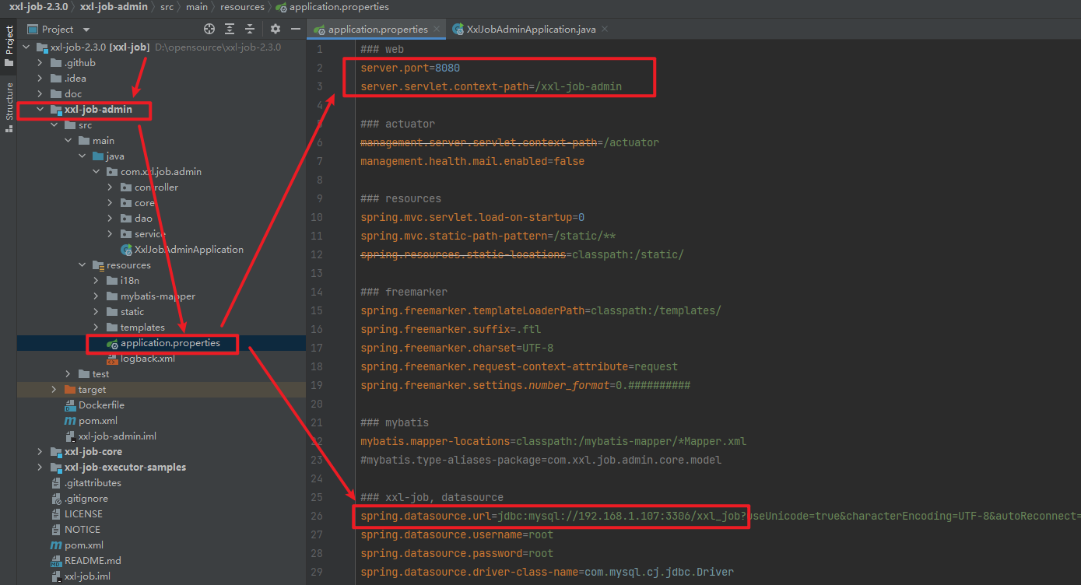This screenshot has height=585, width=1081.
Task: Close the XxlJobAdminApplication.java tab
Action: pyautogui.click(x=604, y=29)
